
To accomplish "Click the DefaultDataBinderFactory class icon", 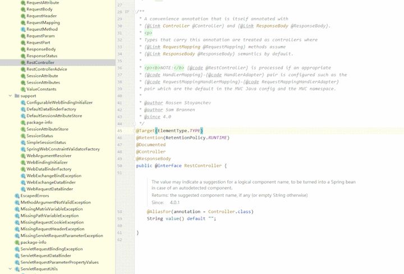I will pyautogui.click(x=23, y=109).
